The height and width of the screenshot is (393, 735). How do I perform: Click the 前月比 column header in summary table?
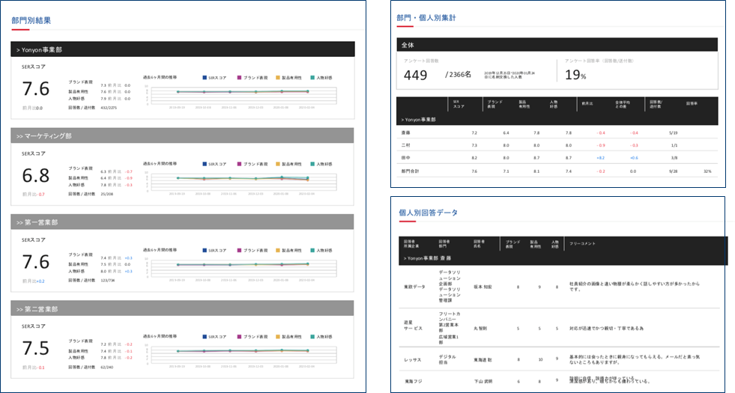[x=587, y=103]
